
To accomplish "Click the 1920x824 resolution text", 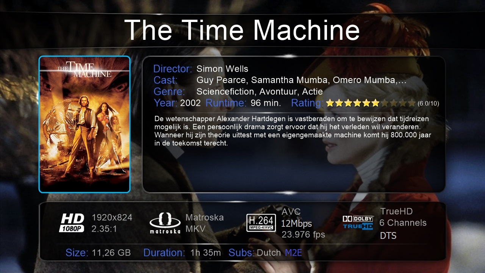I will 112,218.
